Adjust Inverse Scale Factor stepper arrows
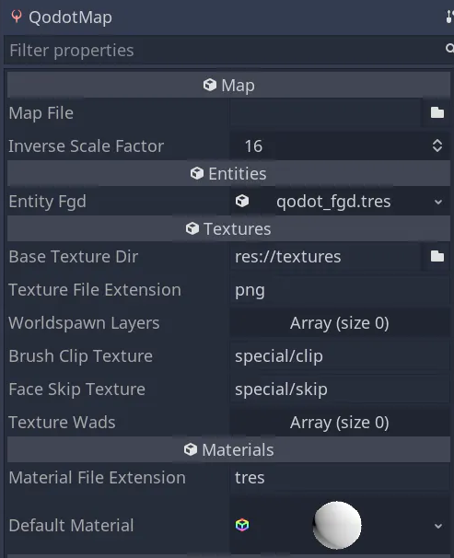454x558 pixels. click(437, 145)
